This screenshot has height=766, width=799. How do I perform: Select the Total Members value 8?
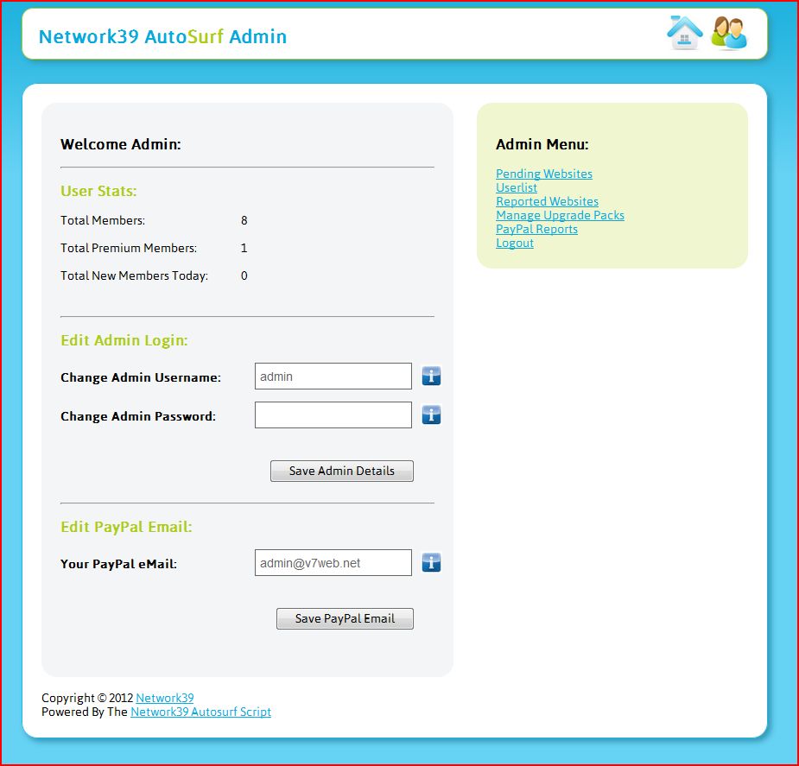pyautogui.click(x=244, y=220)
